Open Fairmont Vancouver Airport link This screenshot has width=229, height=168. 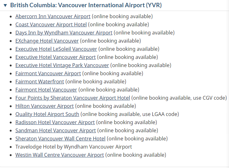pos(48,73)
